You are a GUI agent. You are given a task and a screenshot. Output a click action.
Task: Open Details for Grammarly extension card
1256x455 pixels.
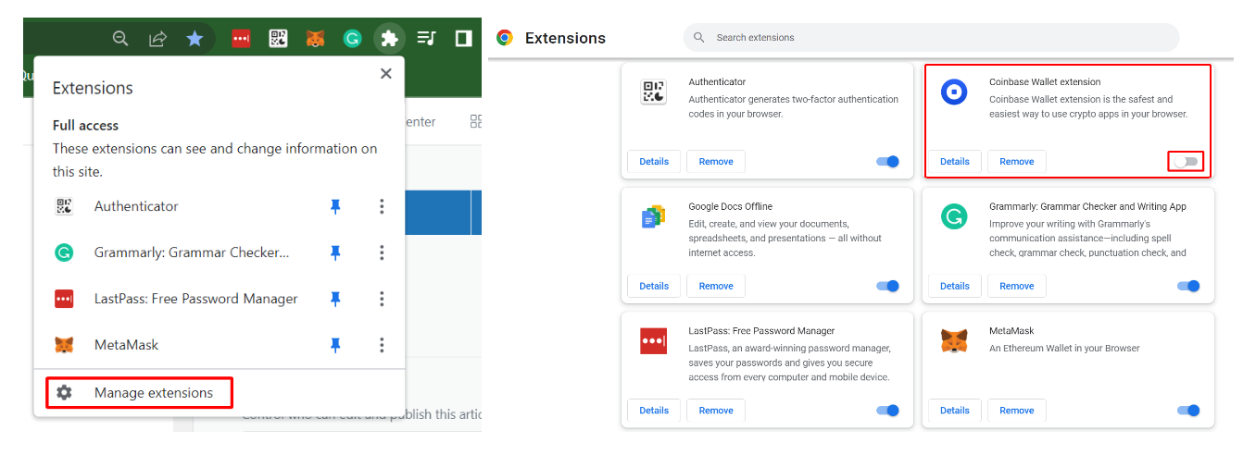pyautogui.click(x=955, y=286)
